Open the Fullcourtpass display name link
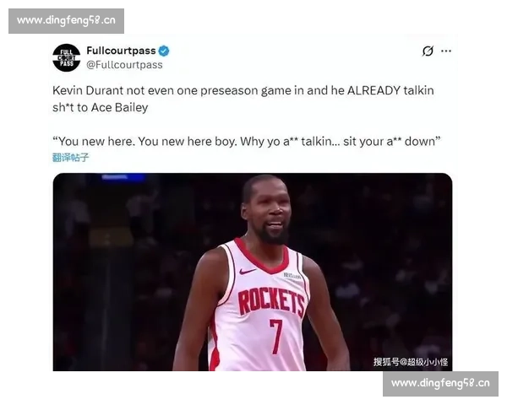The height and width of the screenshot is (405, 507). tap(121, 51)
